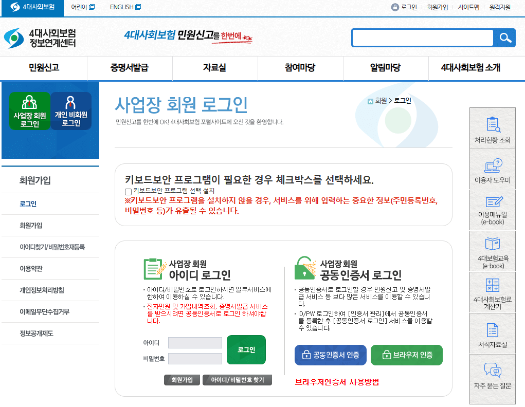Select the 4대보험교육 e-book icon
The height and width of the screenshot is (407, 525).
492,251
